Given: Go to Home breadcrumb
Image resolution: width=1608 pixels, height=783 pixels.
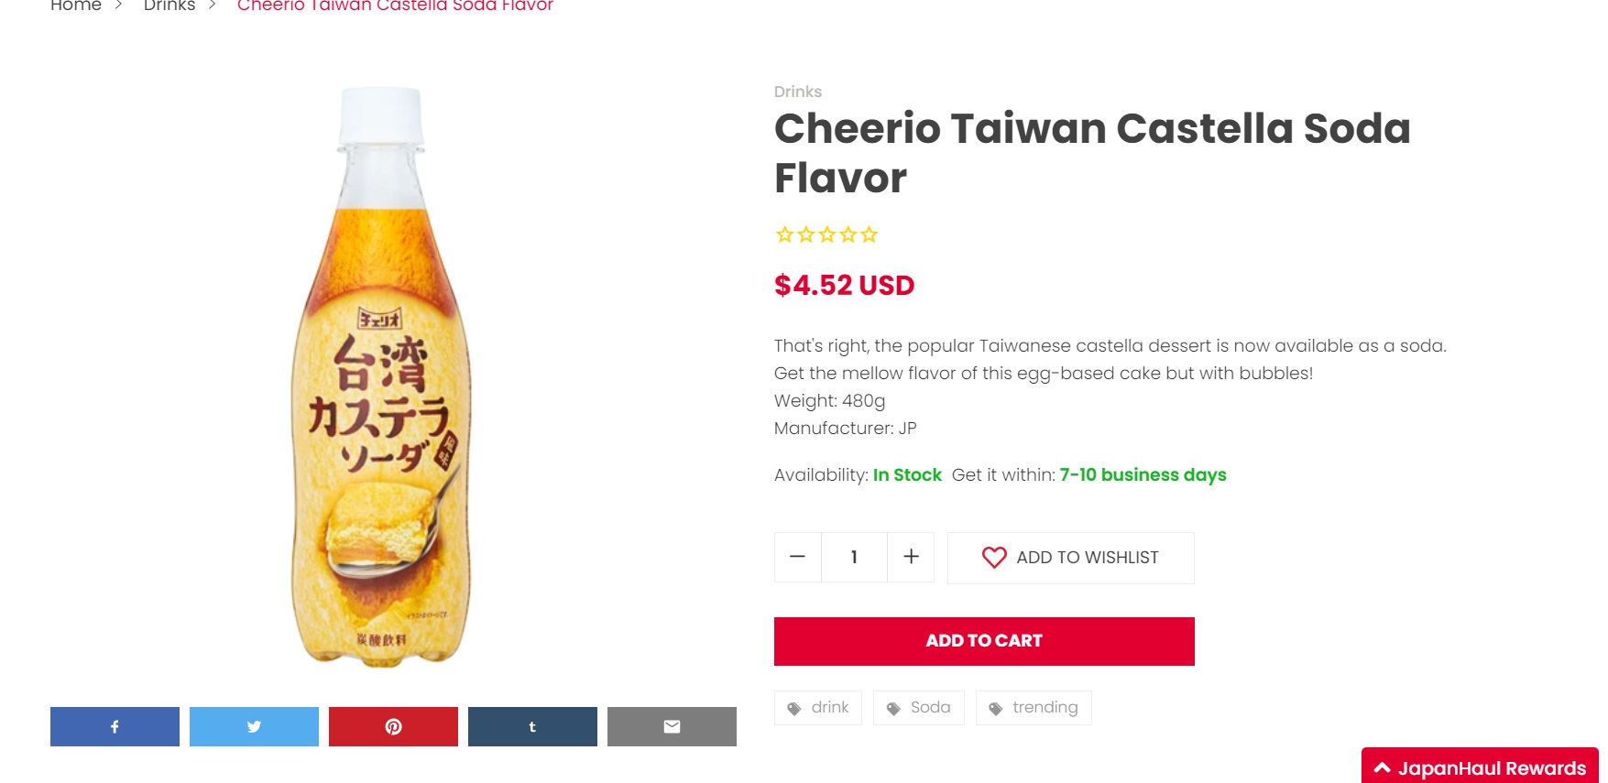Looking at the screenshot, I should pyautogui.click(x=76, y=5).
